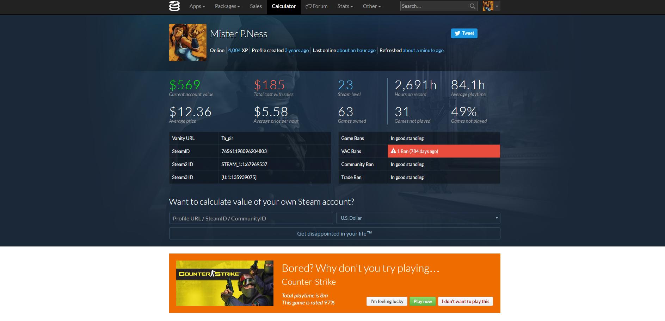Click the I'm feeling lucky button
The image size is (665, 321).
[387, 301]
